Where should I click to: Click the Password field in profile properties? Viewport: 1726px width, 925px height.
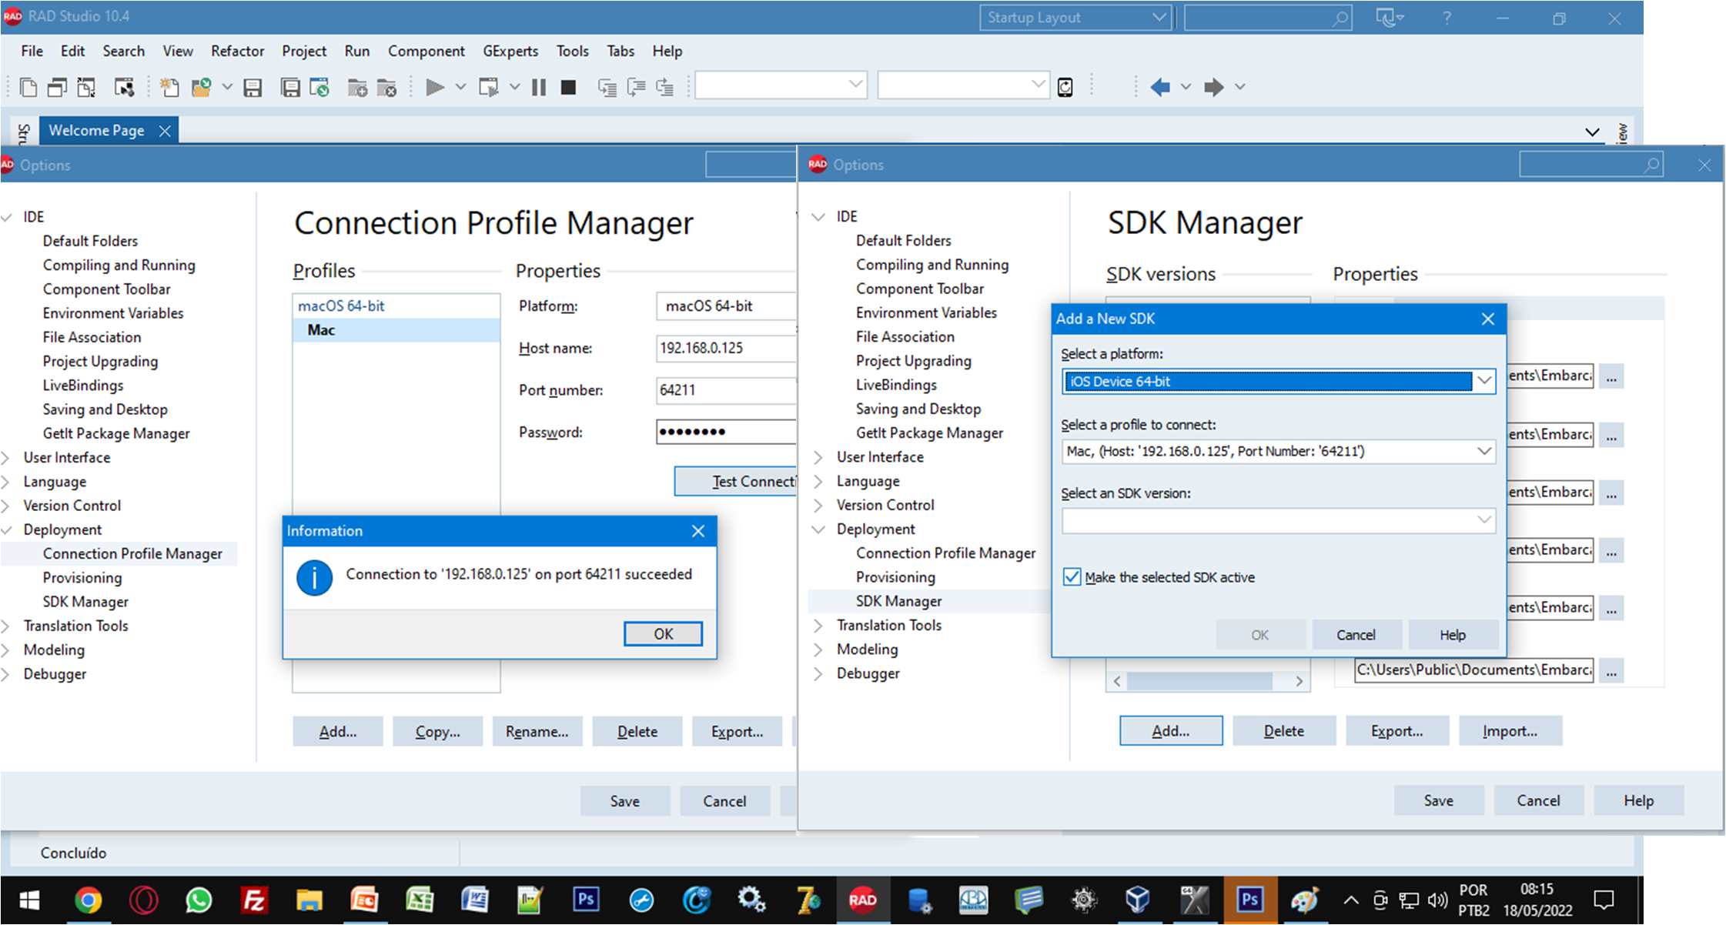click(726, 432)
